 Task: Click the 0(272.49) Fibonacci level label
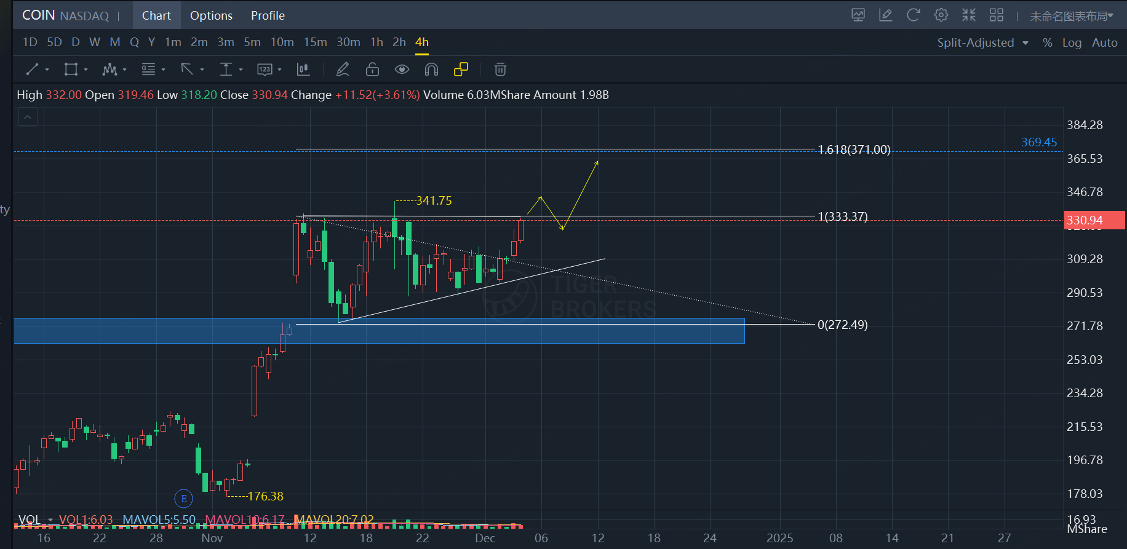click(842, 325)
